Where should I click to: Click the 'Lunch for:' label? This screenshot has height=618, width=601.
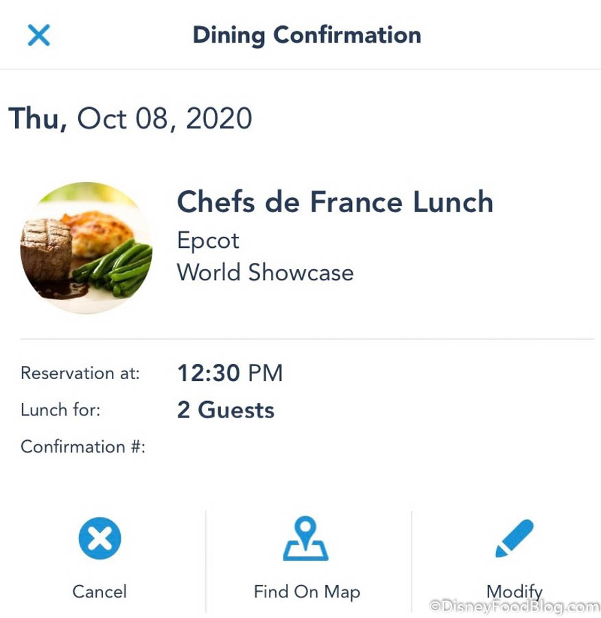click(60, 411)
